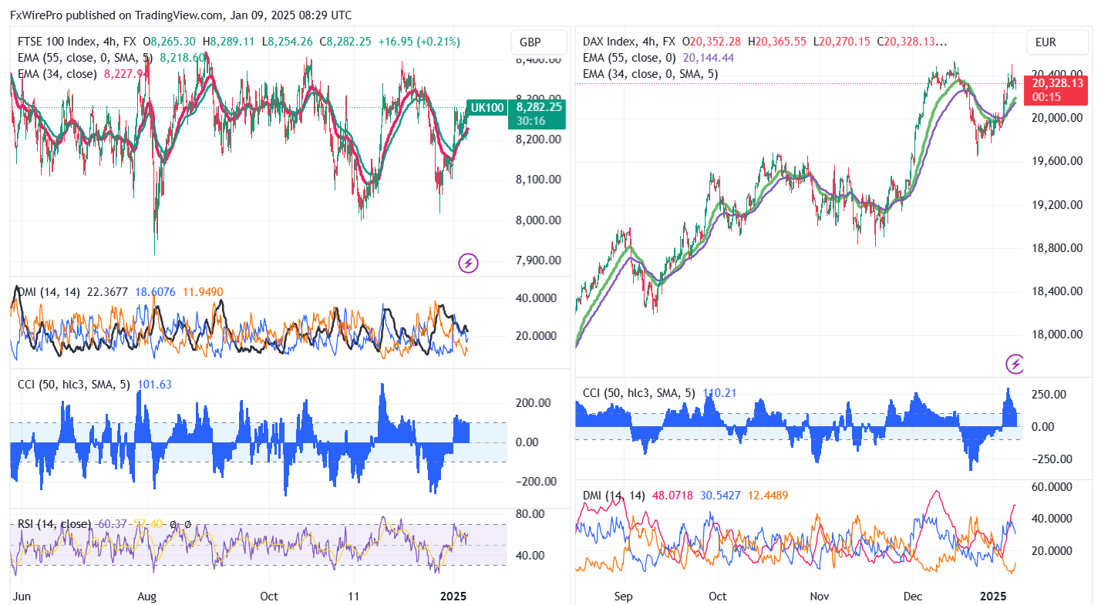The height and width of the screenshot is (605, 1101).
Task: Click the RSI (14, close) indicator legend
Action: coord(53,524)
